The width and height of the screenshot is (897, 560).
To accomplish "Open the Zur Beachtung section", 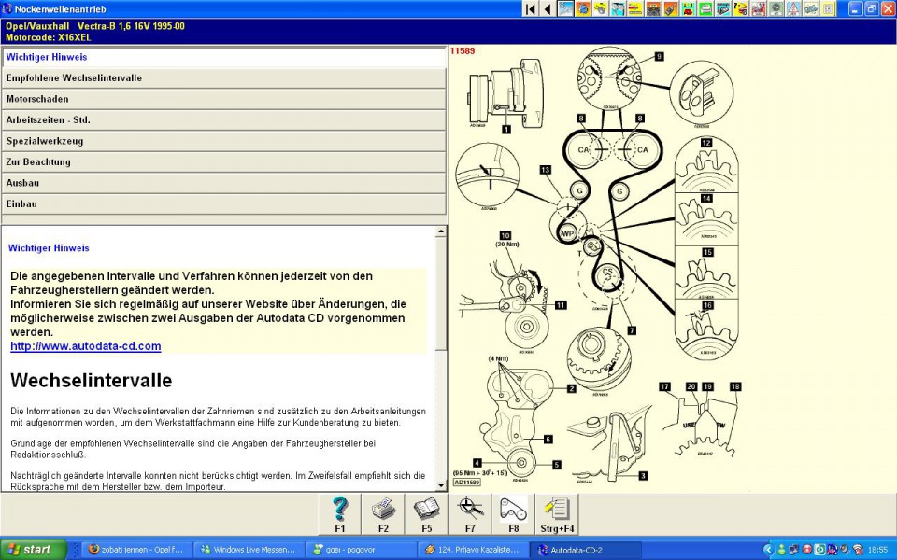I will coord(223,161).
